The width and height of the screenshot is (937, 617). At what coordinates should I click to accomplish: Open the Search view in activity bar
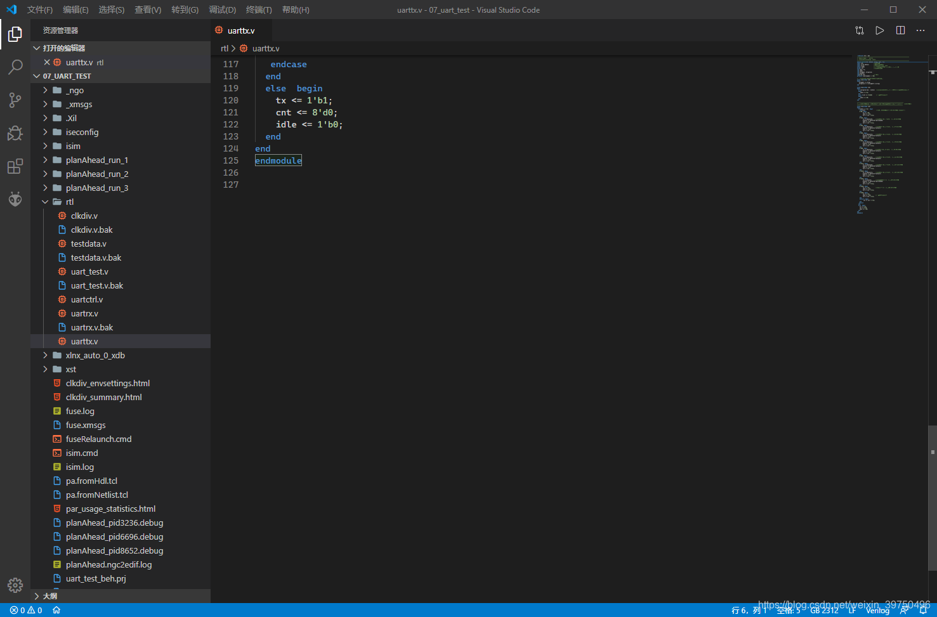(15, 67)
